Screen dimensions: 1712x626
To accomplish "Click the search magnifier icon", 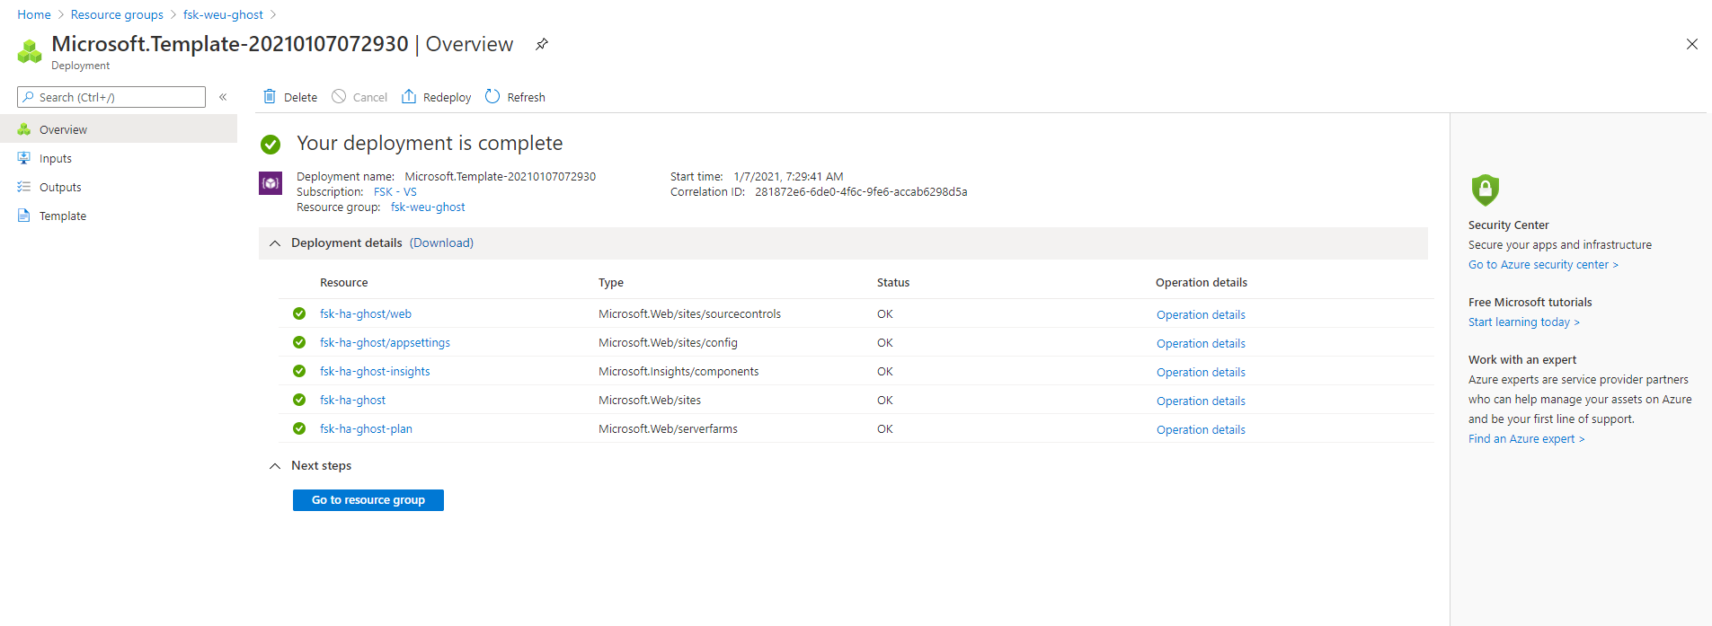I will (x=29, y=97).
